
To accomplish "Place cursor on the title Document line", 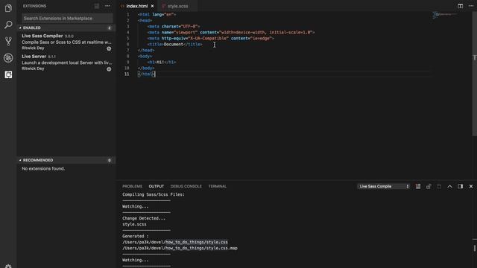I will point(174,45).
